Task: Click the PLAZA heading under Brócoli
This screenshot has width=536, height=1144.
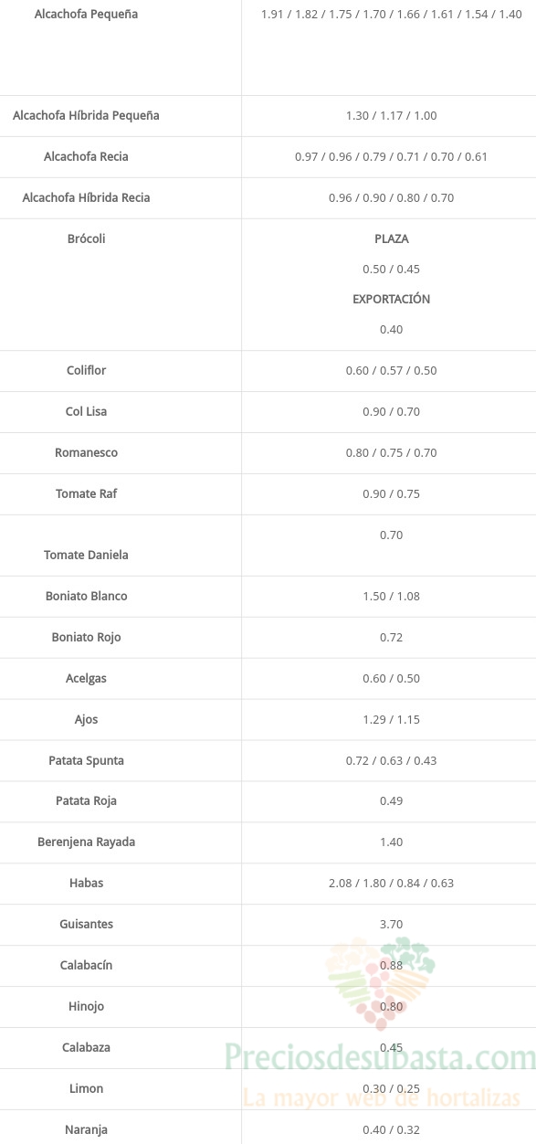Action: 391,238
